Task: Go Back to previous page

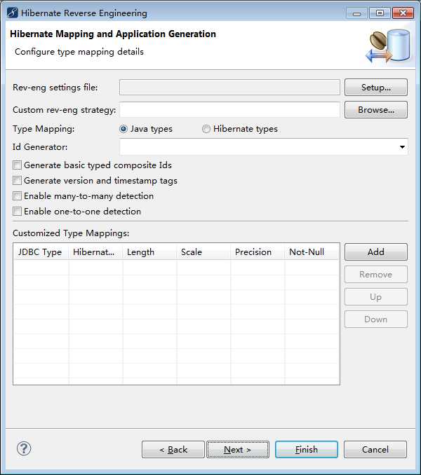Action: 173,450
